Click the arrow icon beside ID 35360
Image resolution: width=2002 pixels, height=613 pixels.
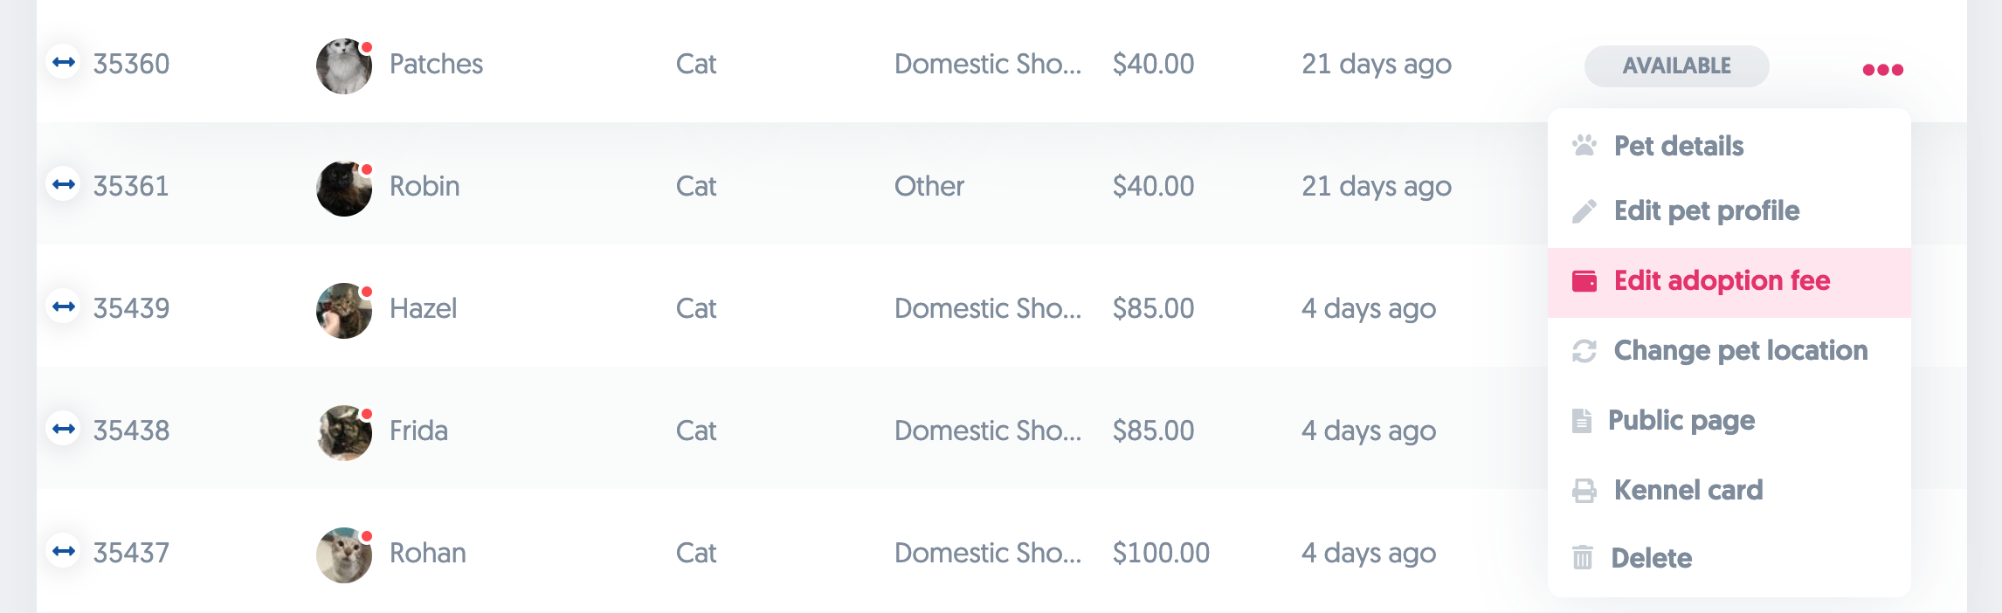tap(64, 62)
